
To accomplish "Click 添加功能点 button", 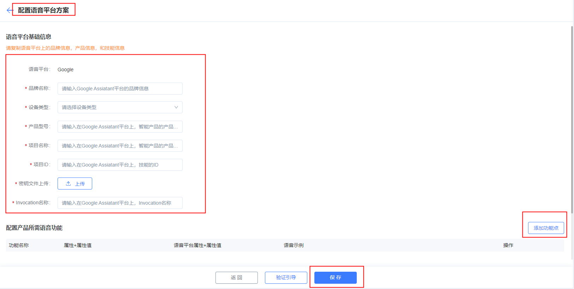I will click(546, 228).
